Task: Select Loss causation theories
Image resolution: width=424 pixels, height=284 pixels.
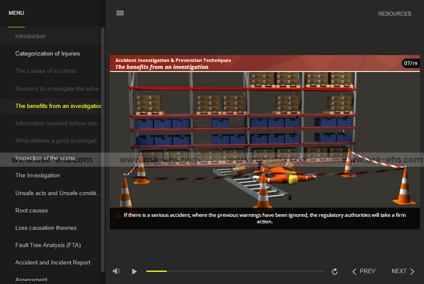Action: pyautogui.click(x=46, y=228)
